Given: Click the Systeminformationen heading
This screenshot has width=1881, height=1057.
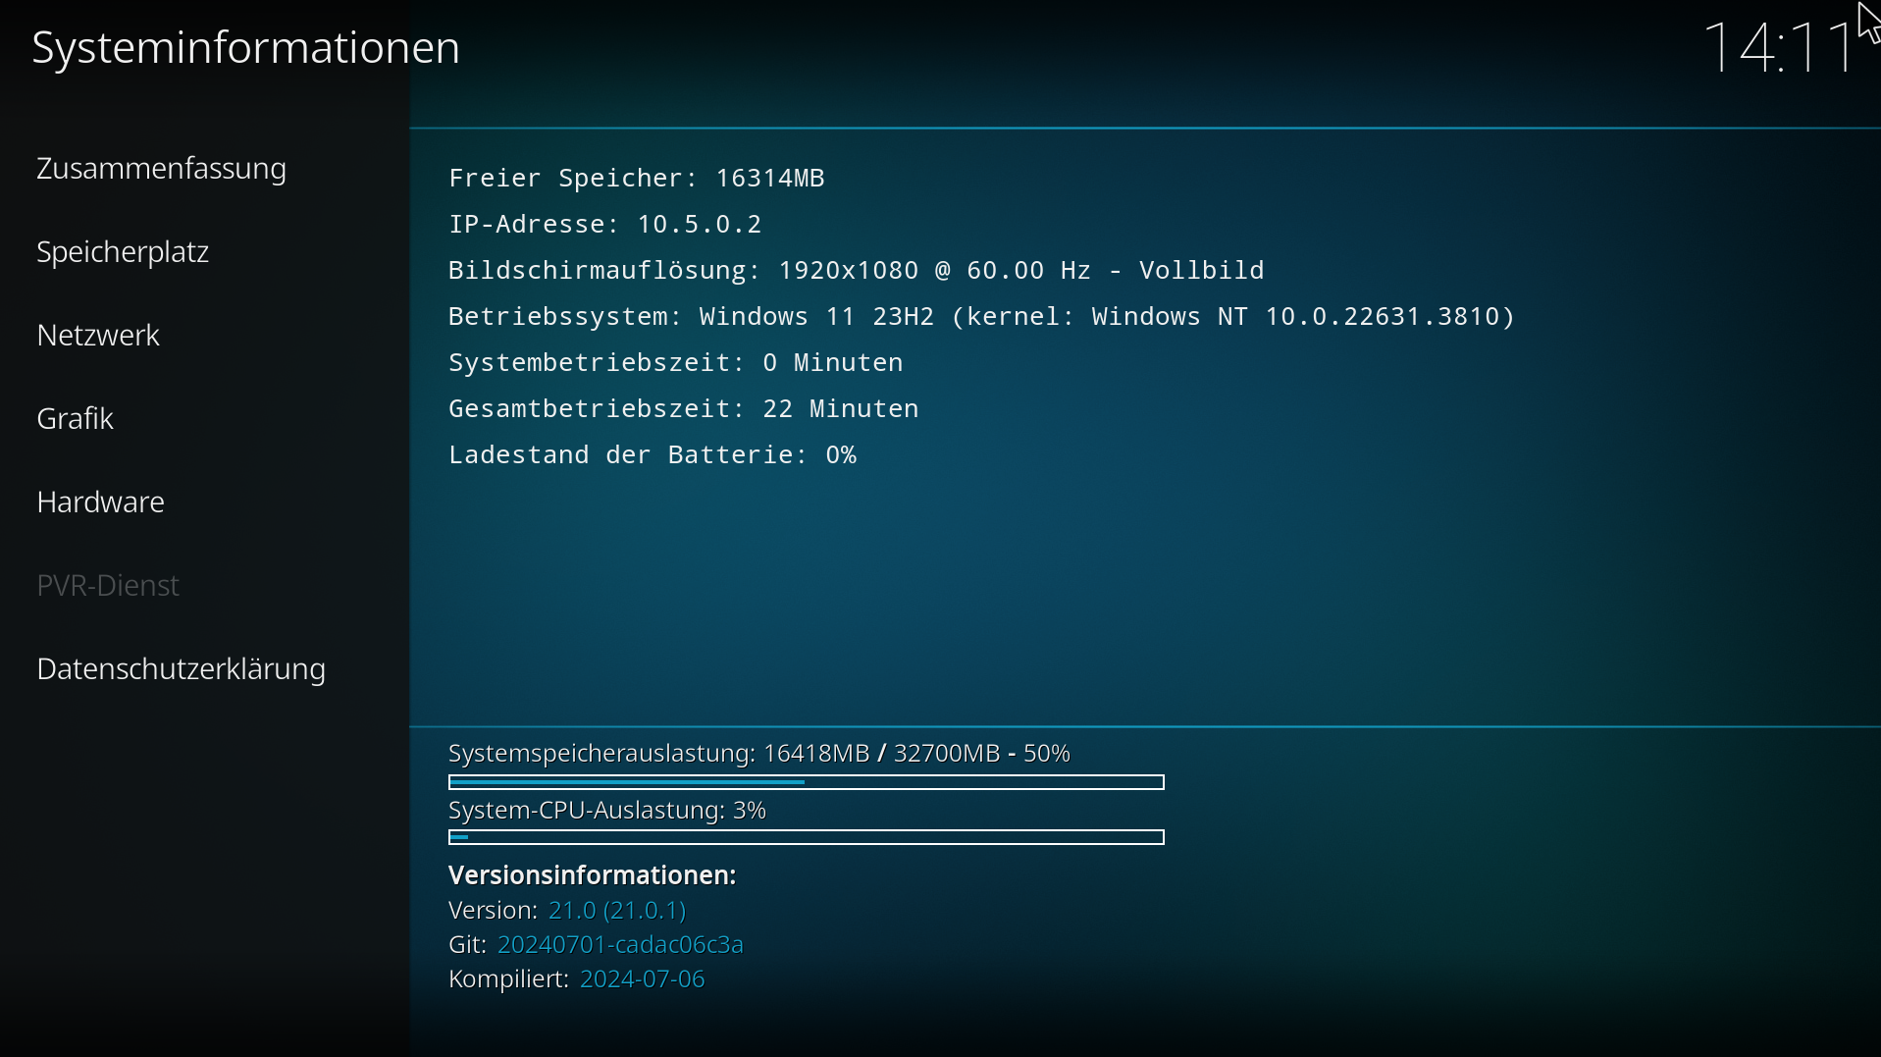Looking at the screenshot, I should click(246, 47).
